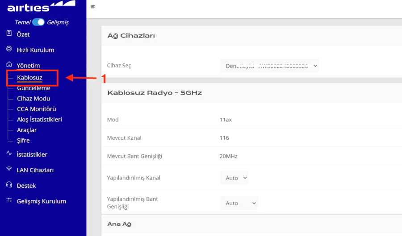Open the Cihaz Seç dropdown
The height and width of the screenshot is (236, 402).
click(x=269, y=66)
